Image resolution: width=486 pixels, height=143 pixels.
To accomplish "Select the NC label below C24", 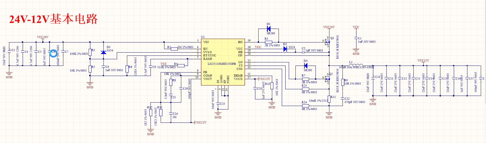I will click(175, 117).
